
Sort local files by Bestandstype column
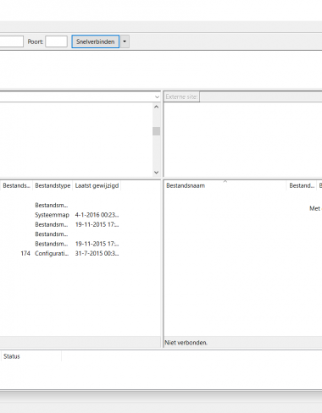[53, 185]
